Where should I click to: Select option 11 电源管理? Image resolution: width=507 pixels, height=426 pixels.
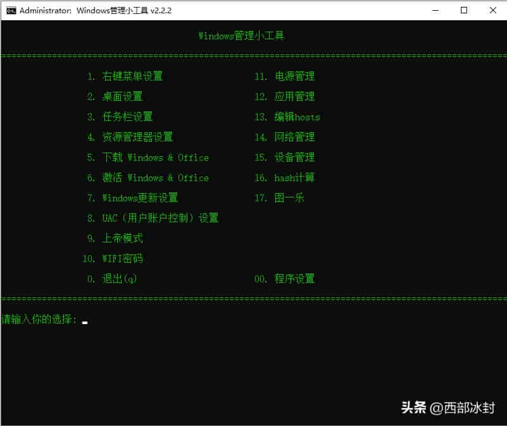[x=285, y=77]
